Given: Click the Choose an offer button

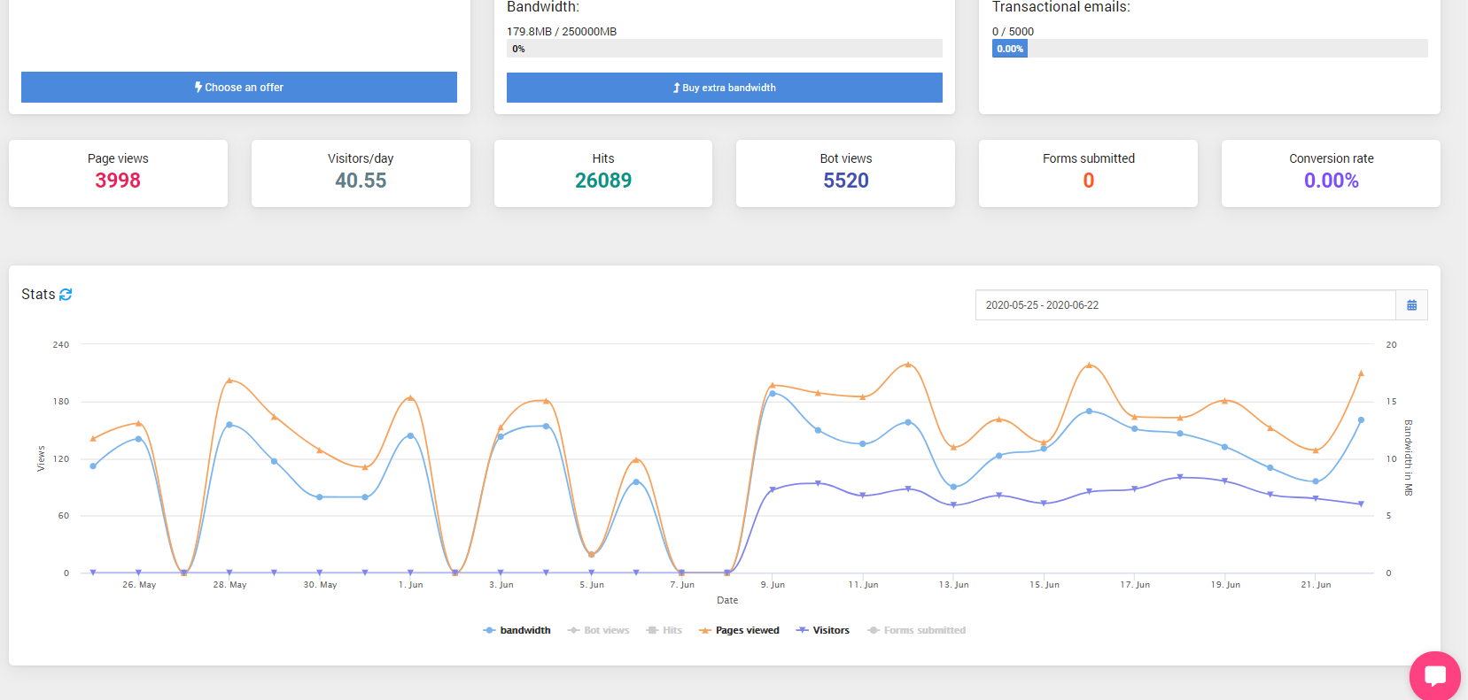Looking at the screenshot, I should (x=239, y=88).
